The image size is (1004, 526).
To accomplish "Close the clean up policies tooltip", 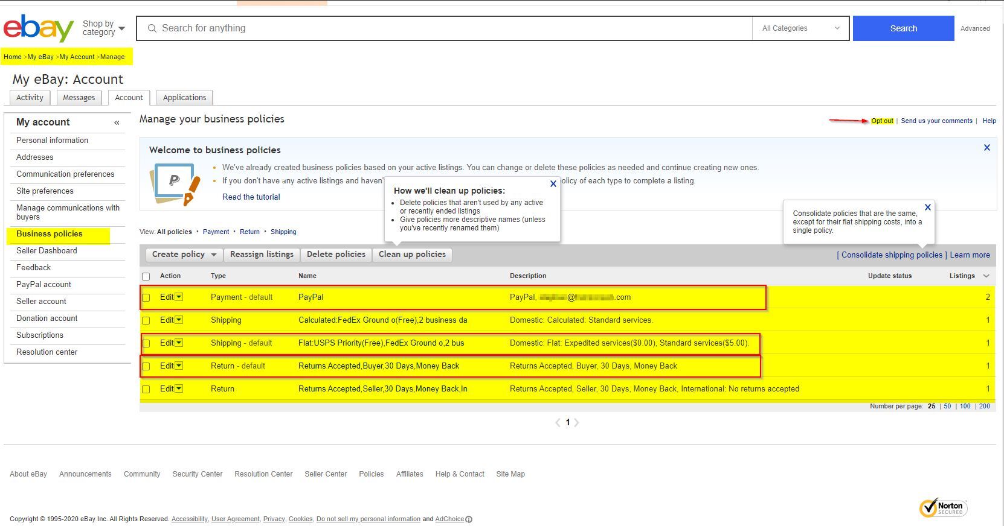I will click(x=553, y=184).
